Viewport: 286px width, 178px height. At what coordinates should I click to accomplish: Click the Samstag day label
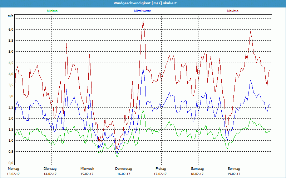pos(197,169)
